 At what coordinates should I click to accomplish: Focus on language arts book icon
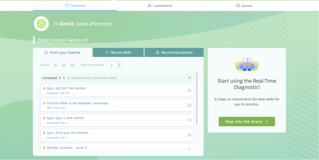click(64, 65)
